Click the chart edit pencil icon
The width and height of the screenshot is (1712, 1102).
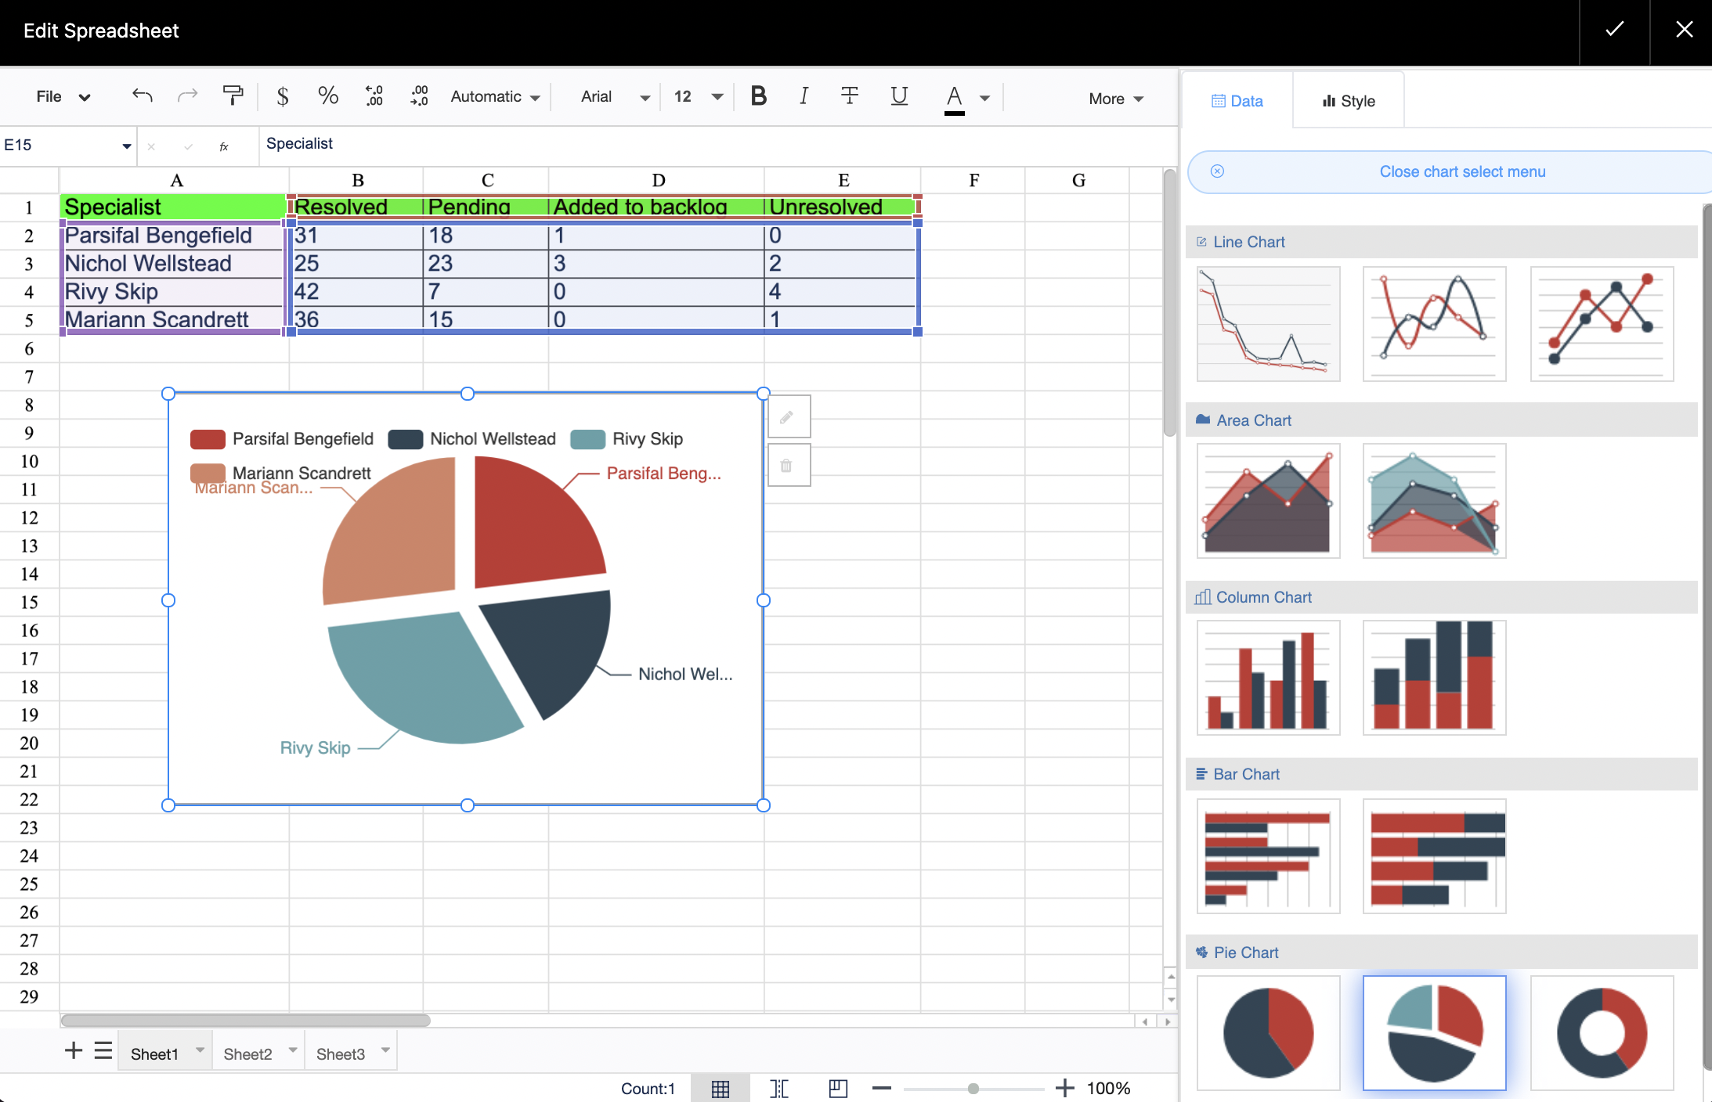click(788, 417)
